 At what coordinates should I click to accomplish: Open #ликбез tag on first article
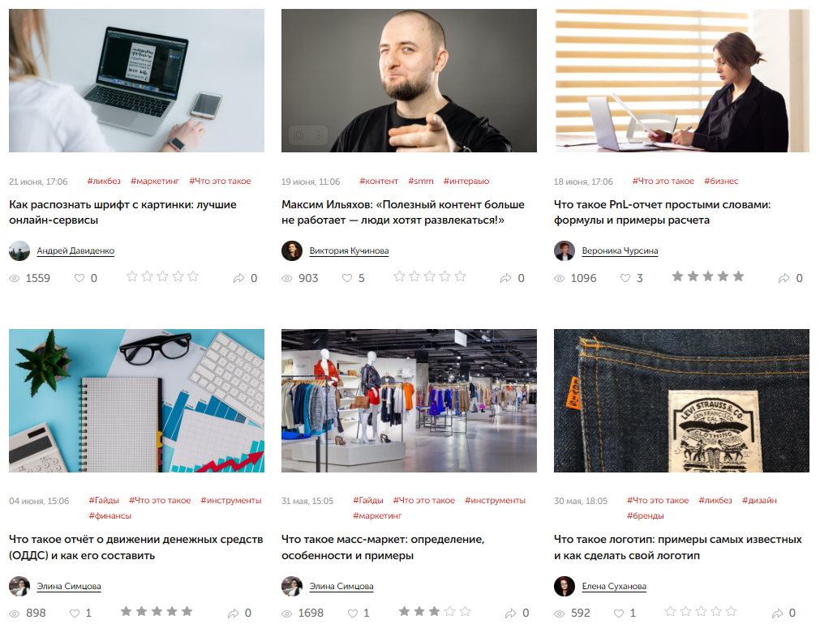[x=104, y=181]
